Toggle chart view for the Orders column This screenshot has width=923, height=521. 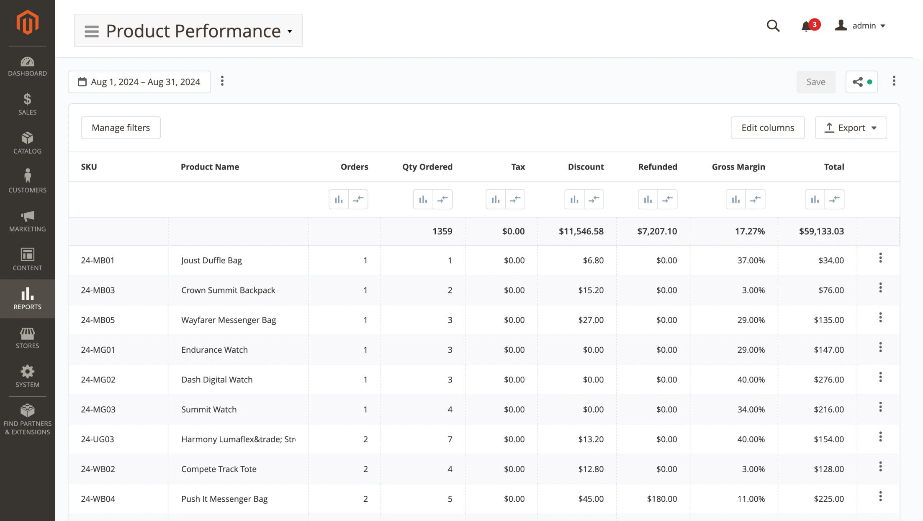point(339,199)
